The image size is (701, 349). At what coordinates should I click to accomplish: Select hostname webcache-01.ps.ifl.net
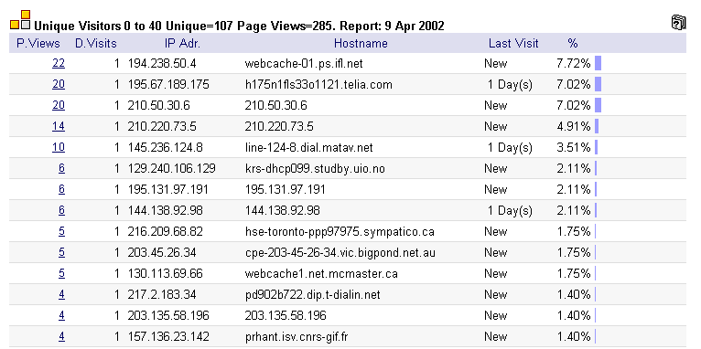click(x=304, y=63)
